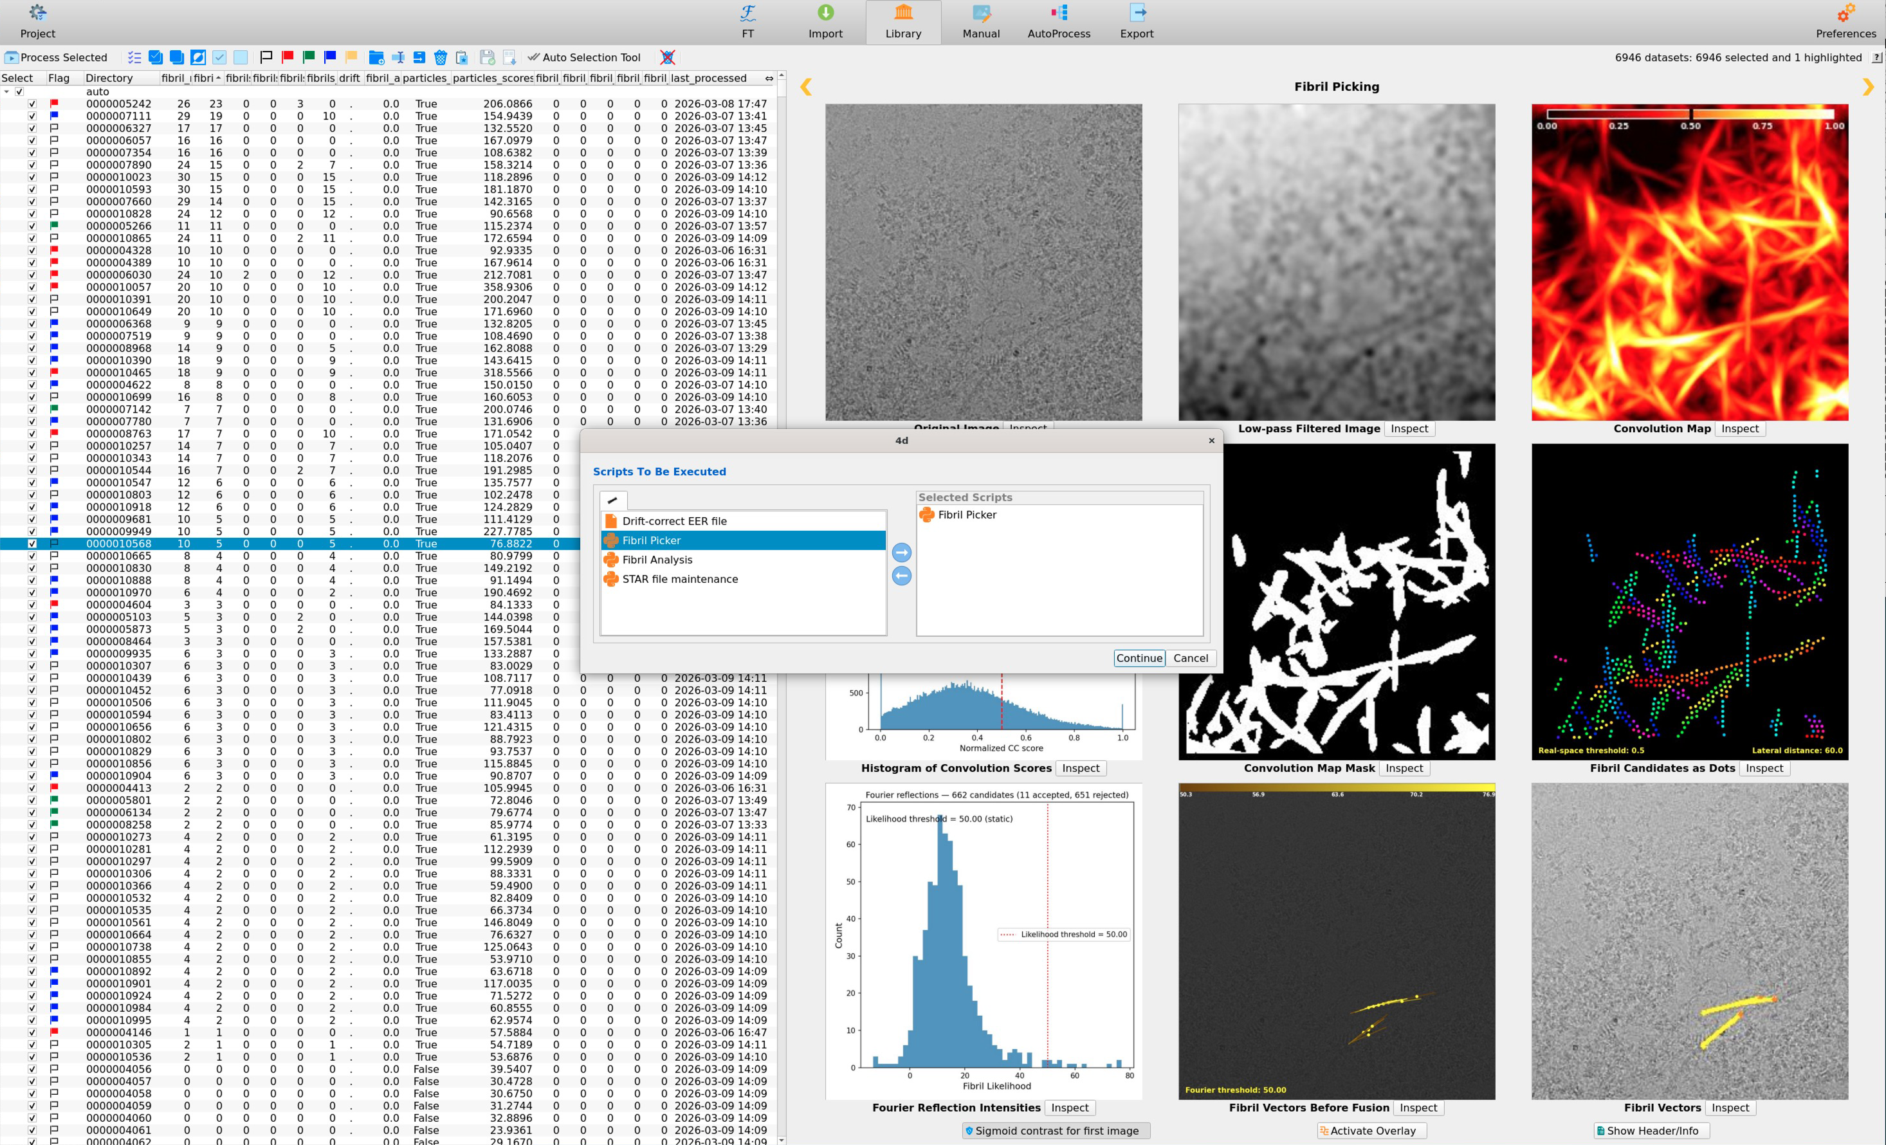Click the Convolution Map thumbnail
The image size is (1886, 1145).
[x=1689, y=262]
